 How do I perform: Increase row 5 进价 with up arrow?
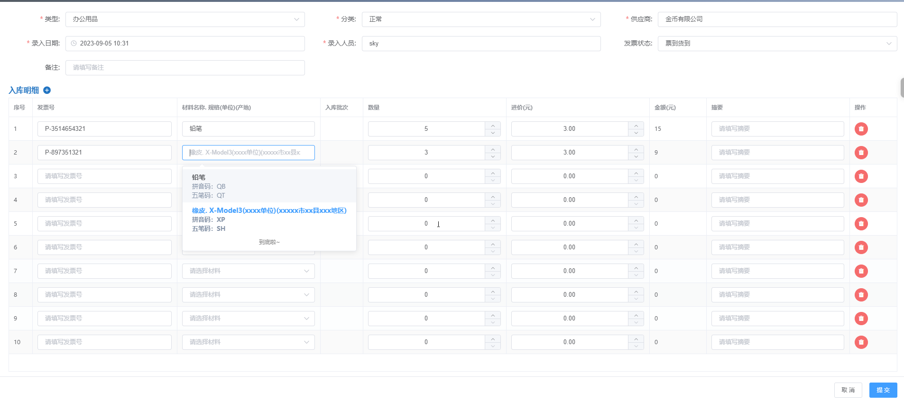point(636,220)
